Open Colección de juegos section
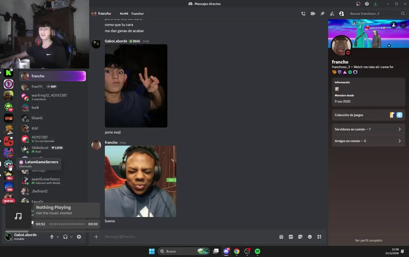This screenshot has width=409, height=257. tap(368, 115)
